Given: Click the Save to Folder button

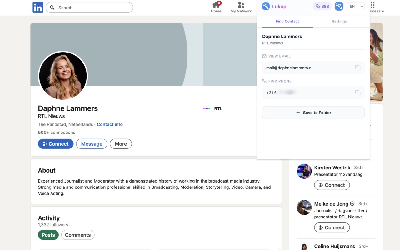Looking at the screenshot, I should pos(313,112).
